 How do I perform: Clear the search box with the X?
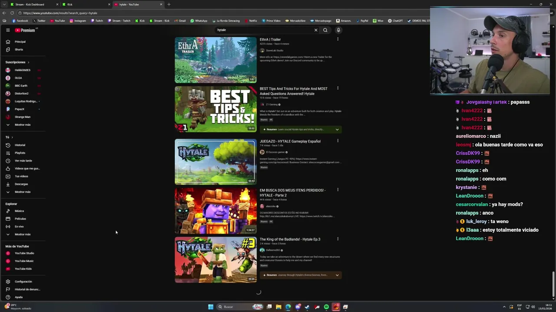[316, 30]
